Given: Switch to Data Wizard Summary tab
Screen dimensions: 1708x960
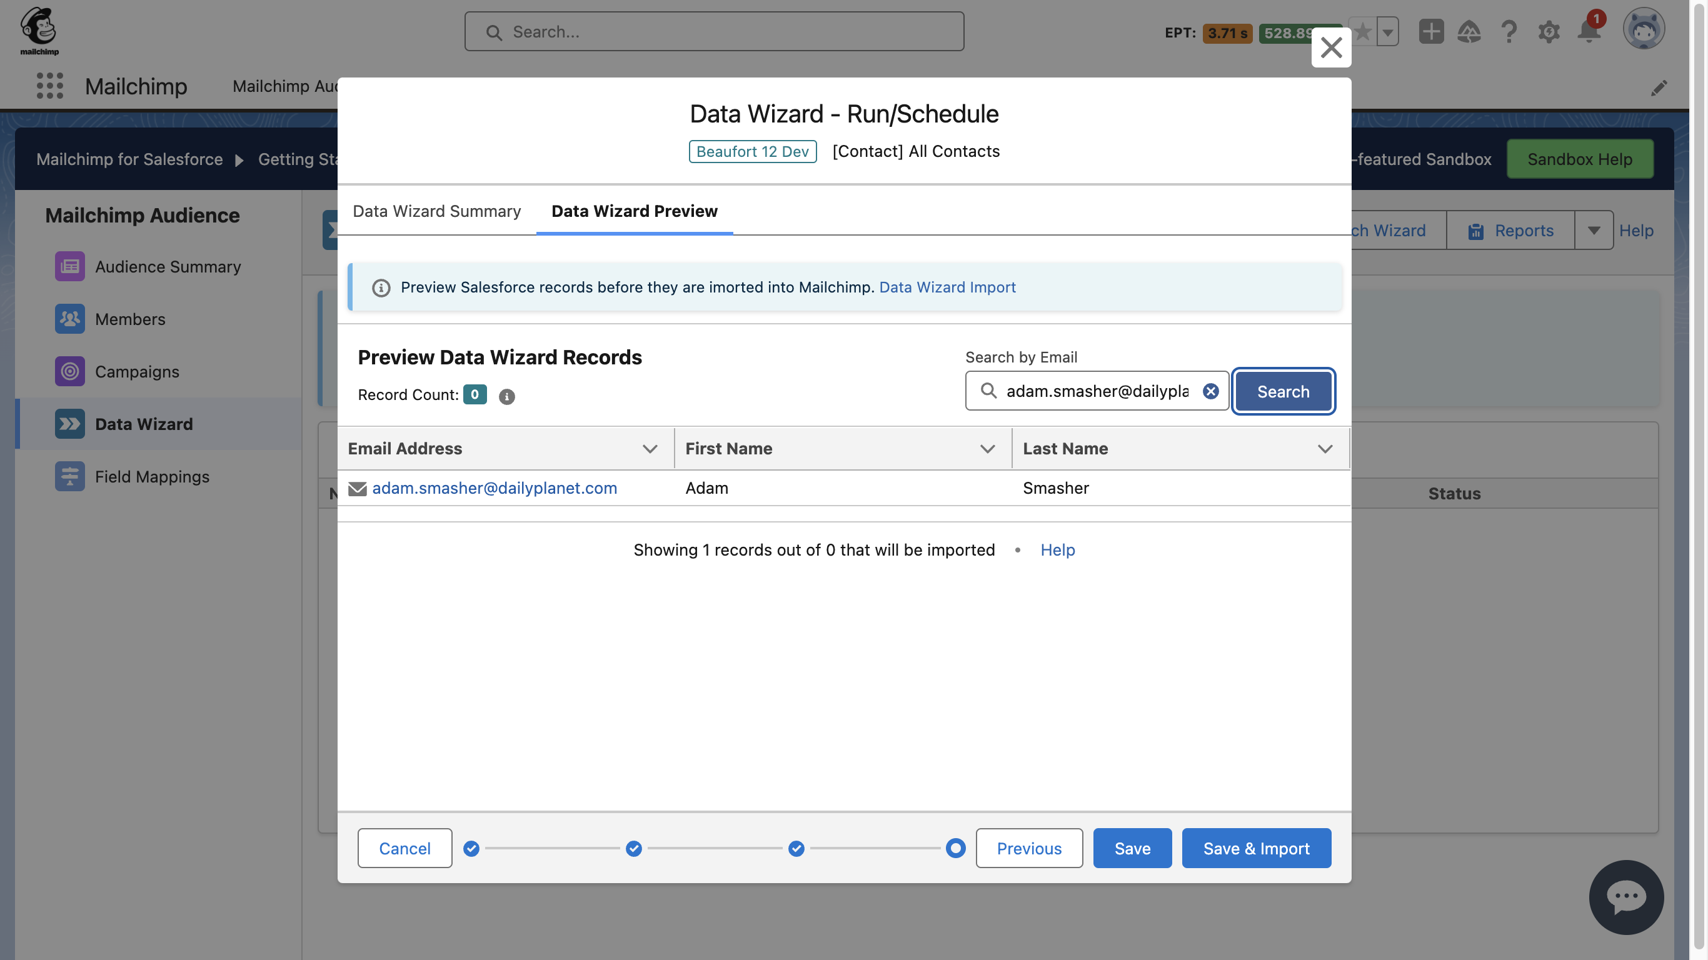Looking at the screenshot, I should coord(437,211).
